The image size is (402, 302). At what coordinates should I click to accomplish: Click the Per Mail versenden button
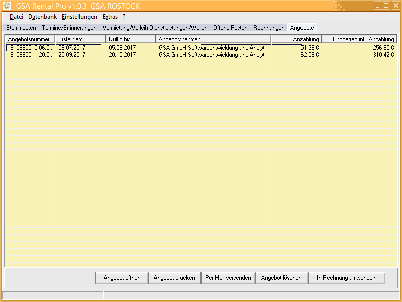(x=228, y=278)
